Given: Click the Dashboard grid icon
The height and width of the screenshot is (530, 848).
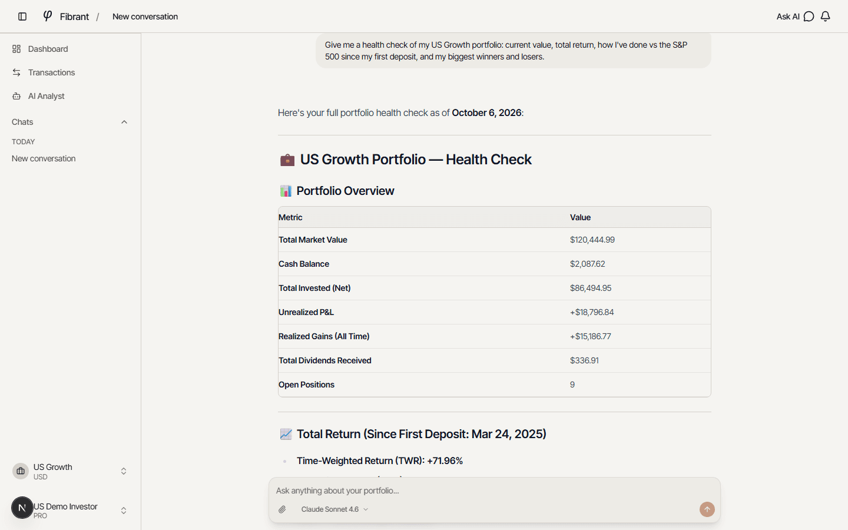Looking at the screenshot, I should (16, 49).
